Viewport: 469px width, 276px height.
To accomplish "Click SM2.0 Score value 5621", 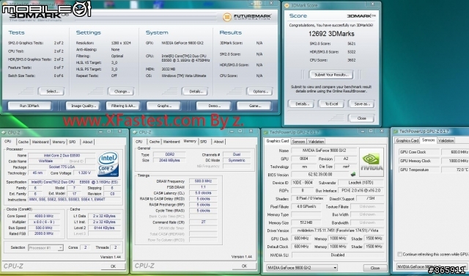I will coord(352,44).
